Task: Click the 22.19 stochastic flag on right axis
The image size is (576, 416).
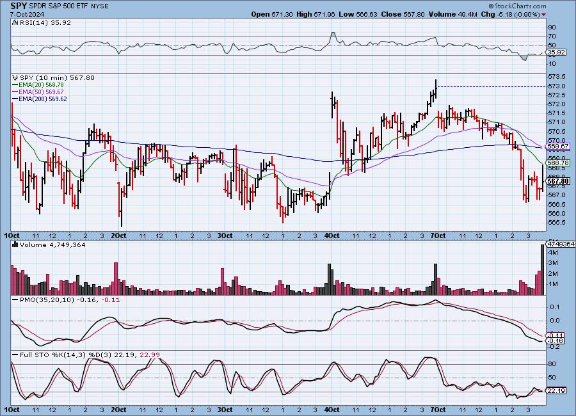Action: point(557,390)
